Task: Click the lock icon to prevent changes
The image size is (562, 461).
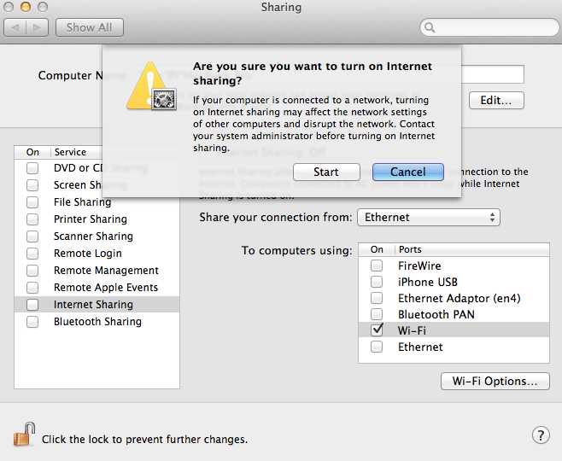Action: (x=25, y=435)
